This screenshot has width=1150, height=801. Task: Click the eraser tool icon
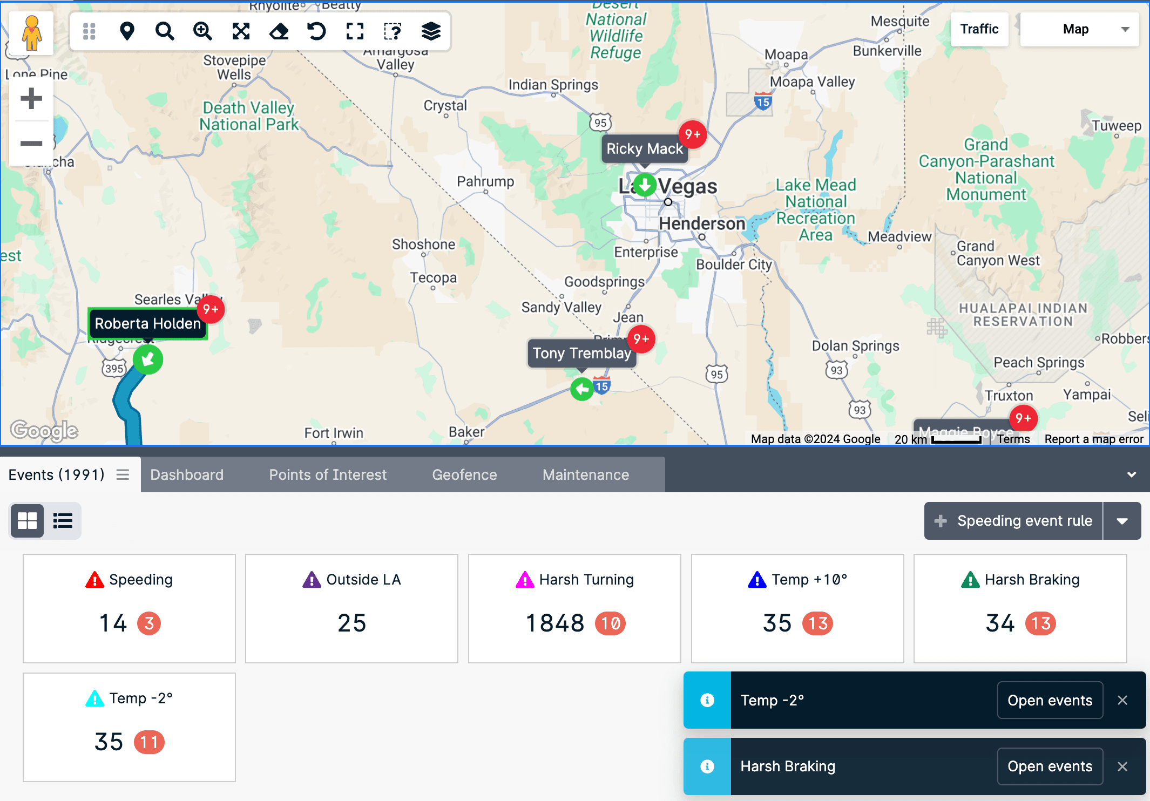pos(279,31)
